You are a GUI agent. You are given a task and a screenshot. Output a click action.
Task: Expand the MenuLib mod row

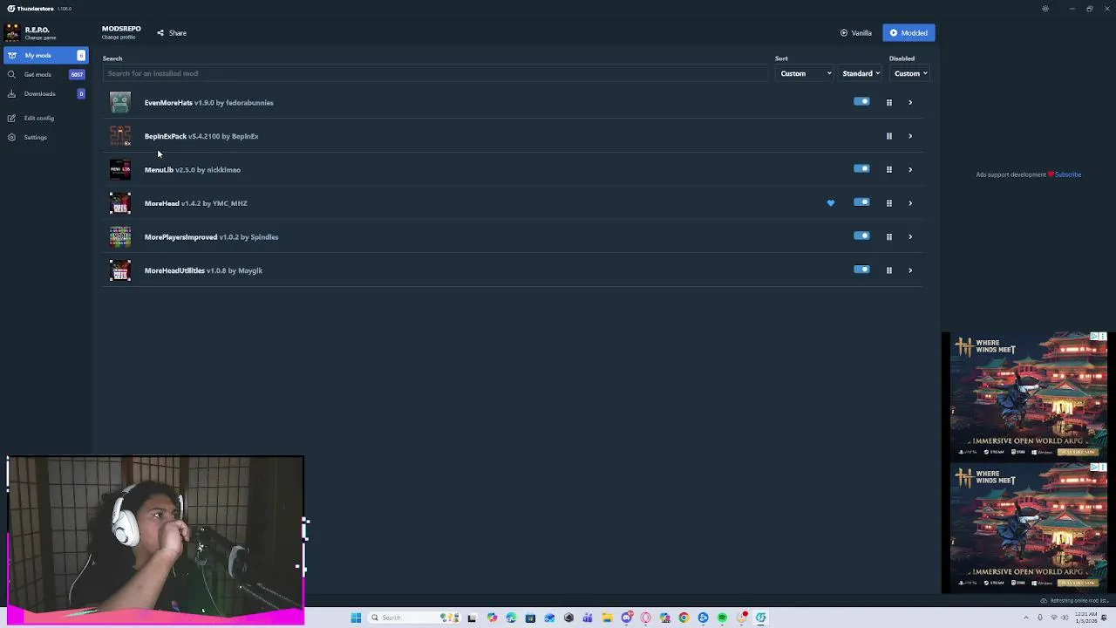point(910,169)
